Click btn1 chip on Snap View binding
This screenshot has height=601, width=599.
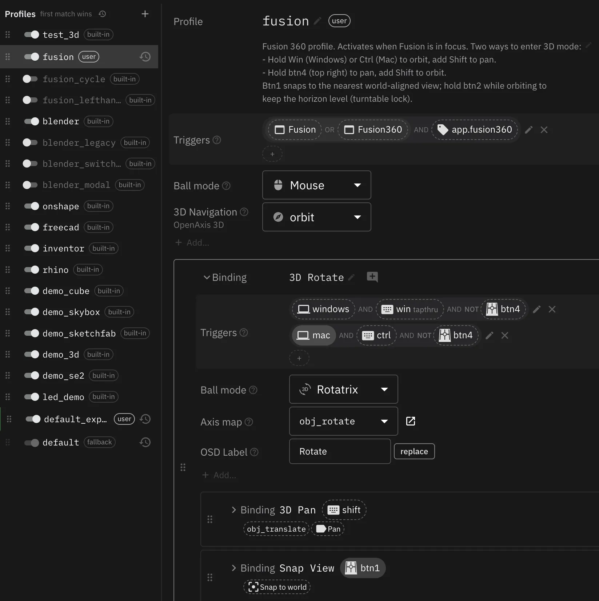tap(363, 568)
